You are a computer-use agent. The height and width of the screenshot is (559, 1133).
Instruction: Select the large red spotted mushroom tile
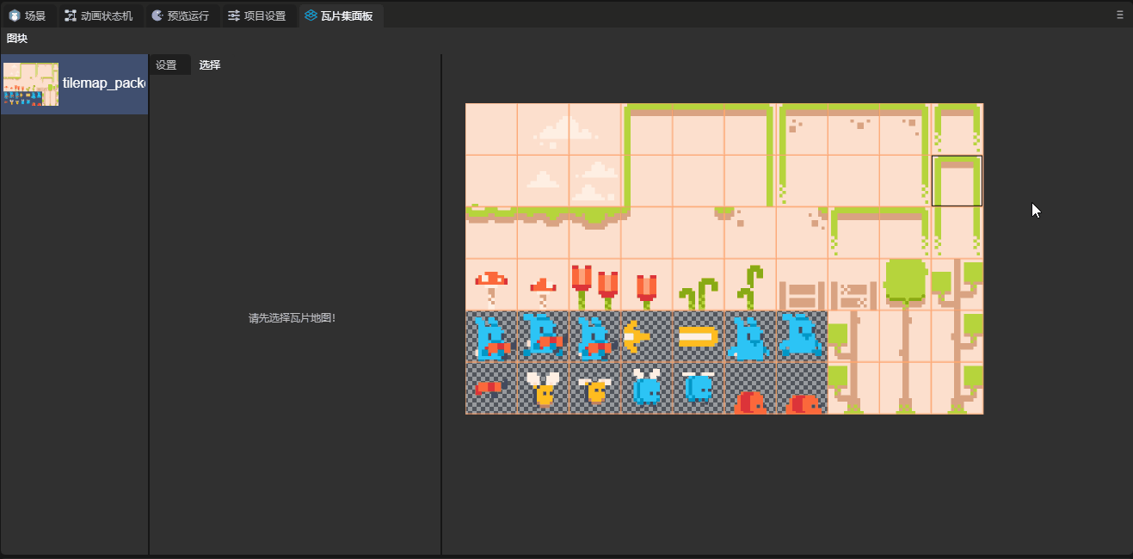(x=491, y=285)
